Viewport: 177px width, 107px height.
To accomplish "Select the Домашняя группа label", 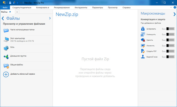I will [18, 56].
